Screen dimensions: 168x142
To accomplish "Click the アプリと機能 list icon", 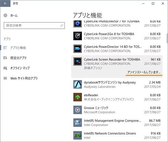I will coord(5,48).
